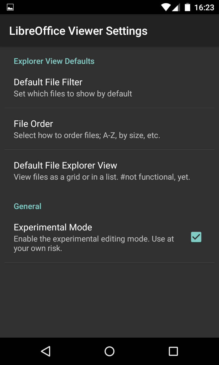This screenshot has height=365, width=219.
Task: Tap the cellular signal strength icon
Action: tap(176, 7)
